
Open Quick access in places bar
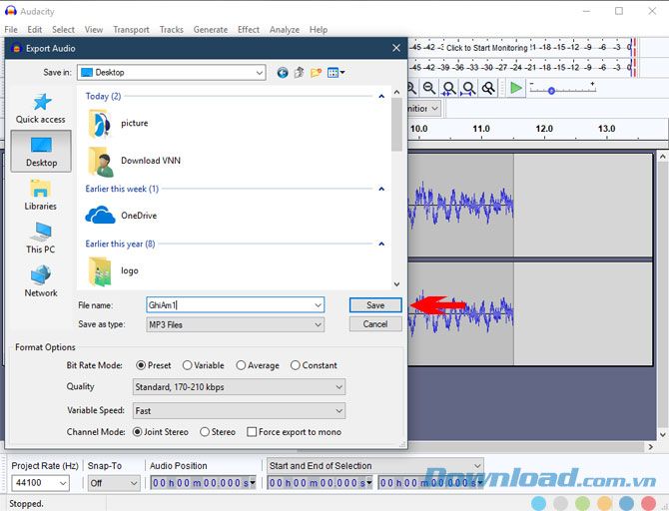[x=41, y=109]
